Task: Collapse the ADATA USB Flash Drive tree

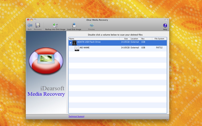Action: (x=71, y=43)
